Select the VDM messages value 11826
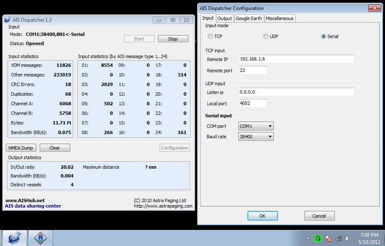Screen dimensions: 385x246 [64, 65]
